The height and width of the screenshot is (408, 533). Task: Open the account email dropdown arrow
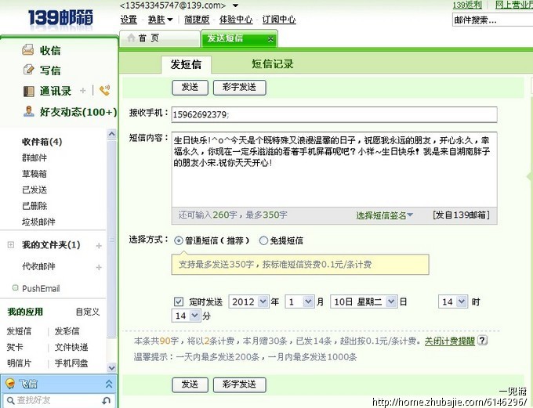235,5
